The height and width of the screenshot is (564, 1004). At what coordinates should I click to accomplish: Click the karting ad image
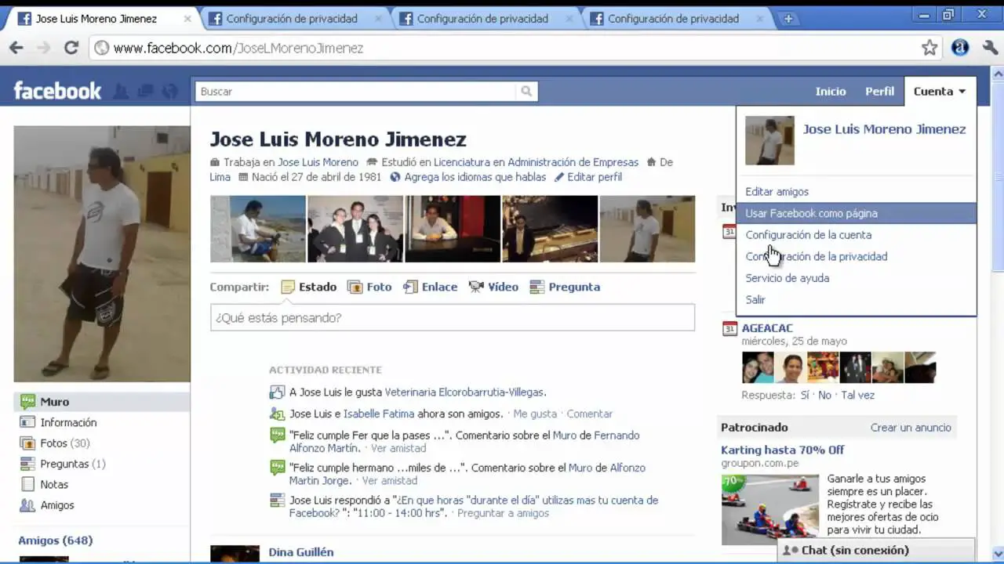point(769,509)
